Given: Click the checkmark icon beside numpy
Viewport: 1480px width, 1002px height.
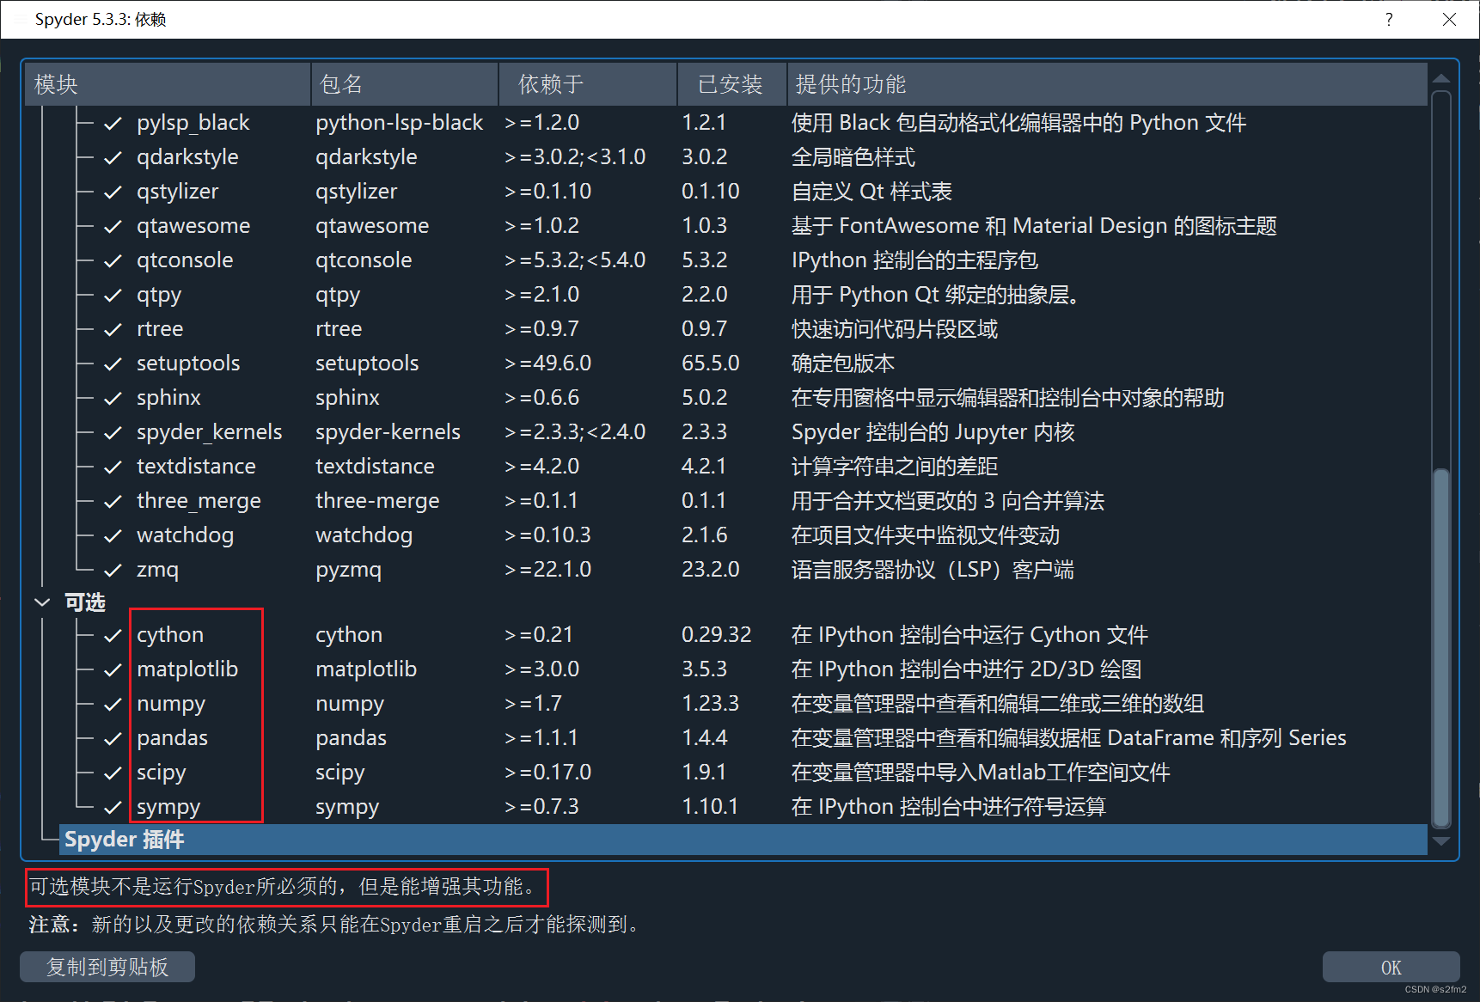Looking at the screenshot, I should (x=113, y=705).
